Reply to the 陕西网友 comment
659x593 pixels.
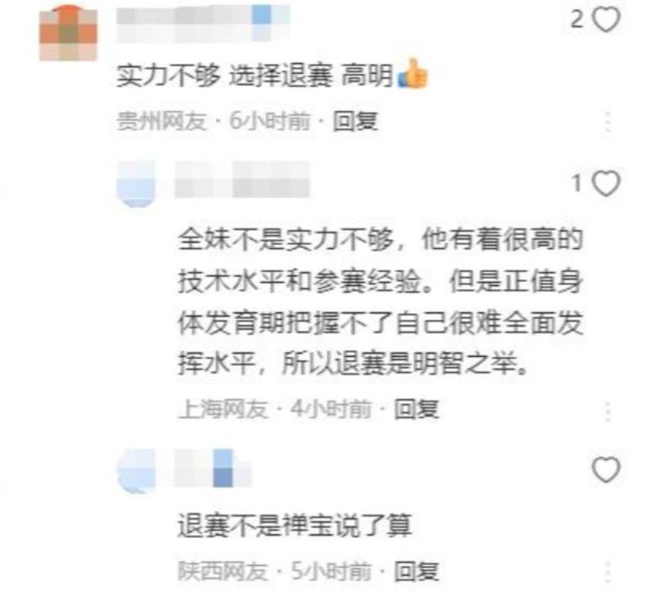(417, 571)
